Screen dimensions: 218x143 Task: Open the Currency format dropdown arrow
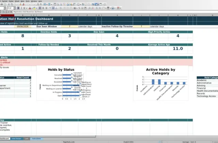77,8
